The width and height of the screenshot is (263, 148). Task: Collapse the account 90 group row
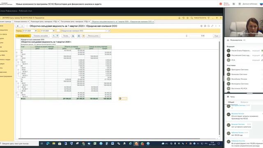click(16, 81)
